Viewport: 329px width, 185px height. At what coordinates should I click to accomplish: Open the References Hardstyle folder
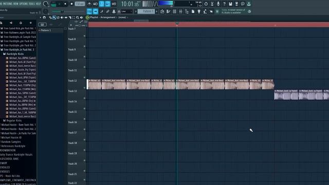(x=13, y=146)
